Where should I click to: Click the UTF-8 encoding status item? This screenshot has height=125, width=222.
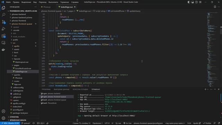(x=107, y=123)
